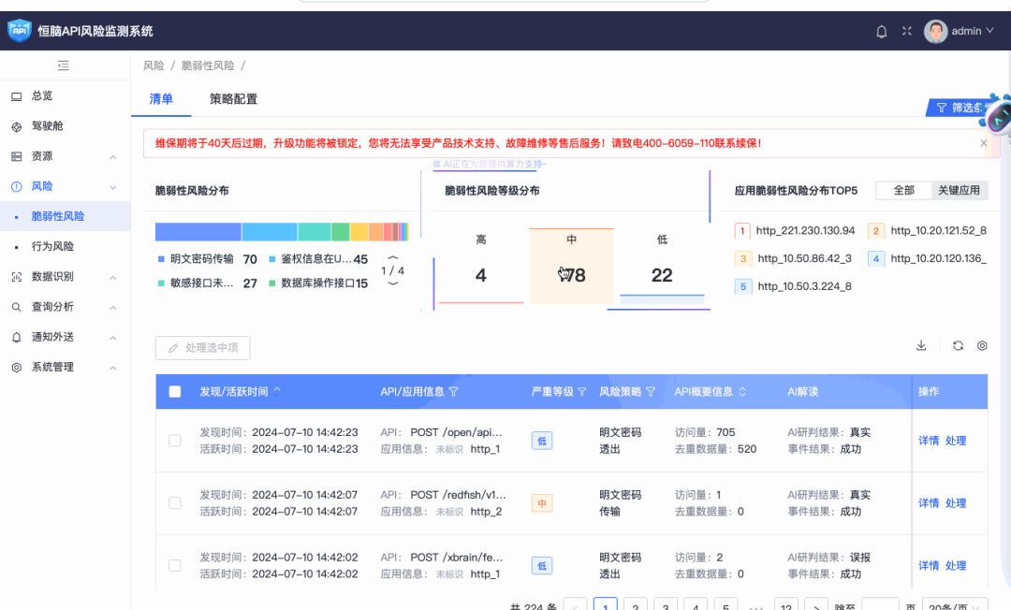Image resolution: width=1011 pixels, height=610 pixels.
Task: Refresh the risk list table
Action: pos(958,345)
